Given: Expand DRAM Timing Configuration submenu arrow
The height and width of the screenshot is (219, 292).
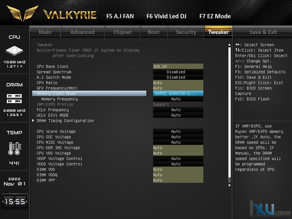Looking at the screenshot, I should pos(33,121).
